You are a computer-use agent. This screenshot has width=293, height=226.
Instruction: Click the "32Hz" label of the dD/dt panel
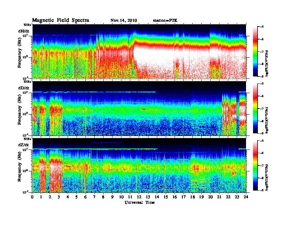click(27, 82)
